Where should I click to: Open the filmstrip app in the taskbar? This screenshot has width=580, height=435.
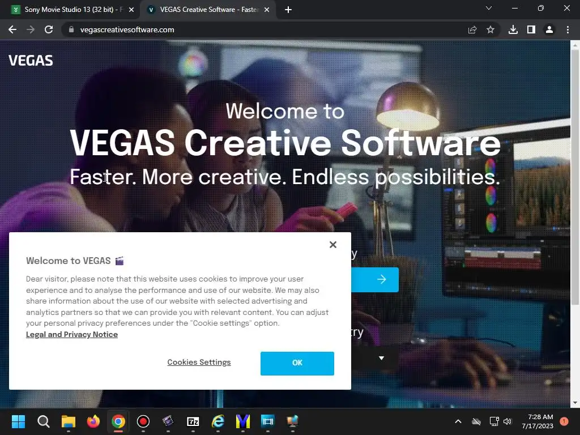coord(268,421)
